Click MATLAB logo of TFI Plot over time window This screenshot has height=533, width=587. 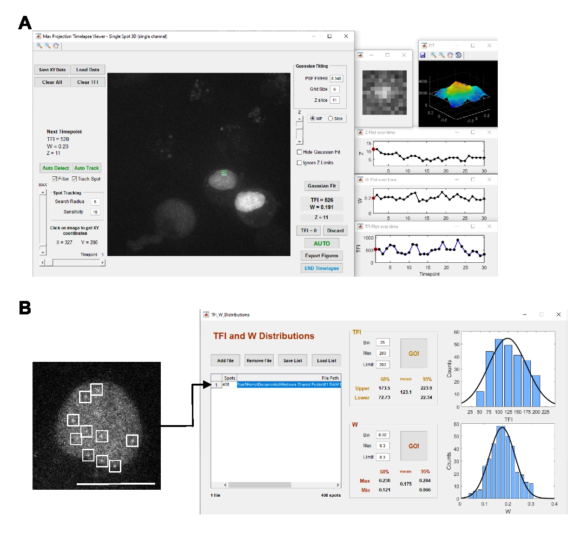tap(360, 227)
